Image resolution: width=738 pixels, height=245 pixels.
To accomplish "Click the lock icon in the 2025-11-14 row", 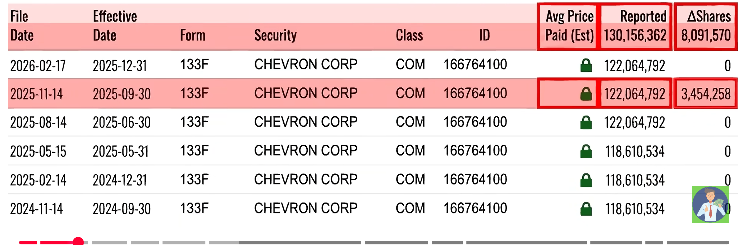I will point(586,94).
